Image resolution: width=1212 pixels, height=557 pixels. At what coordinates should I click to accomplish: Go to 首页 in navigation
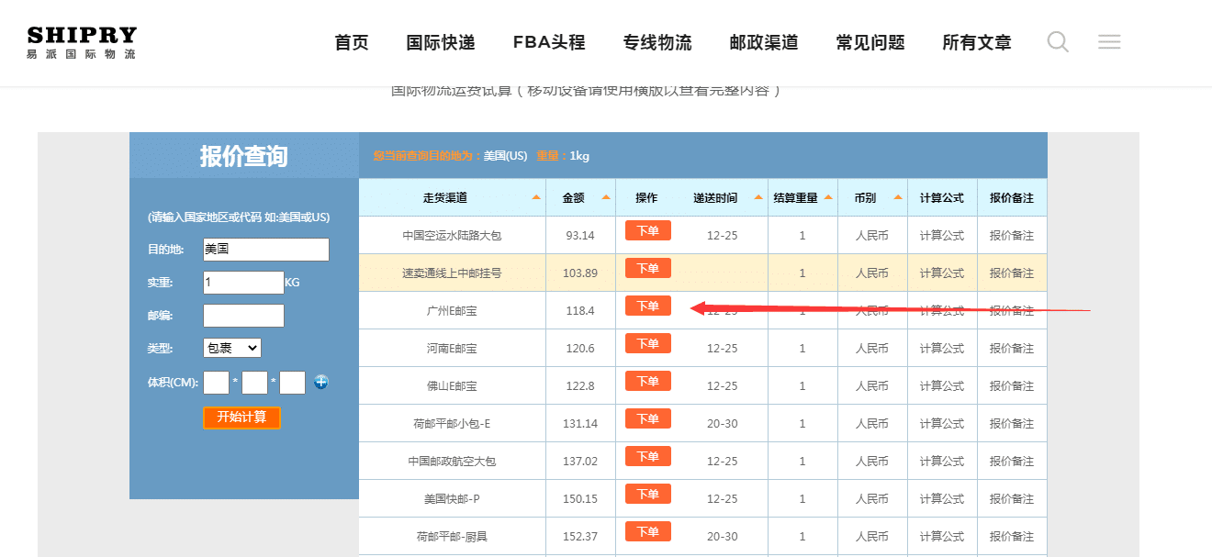point(352,42)
